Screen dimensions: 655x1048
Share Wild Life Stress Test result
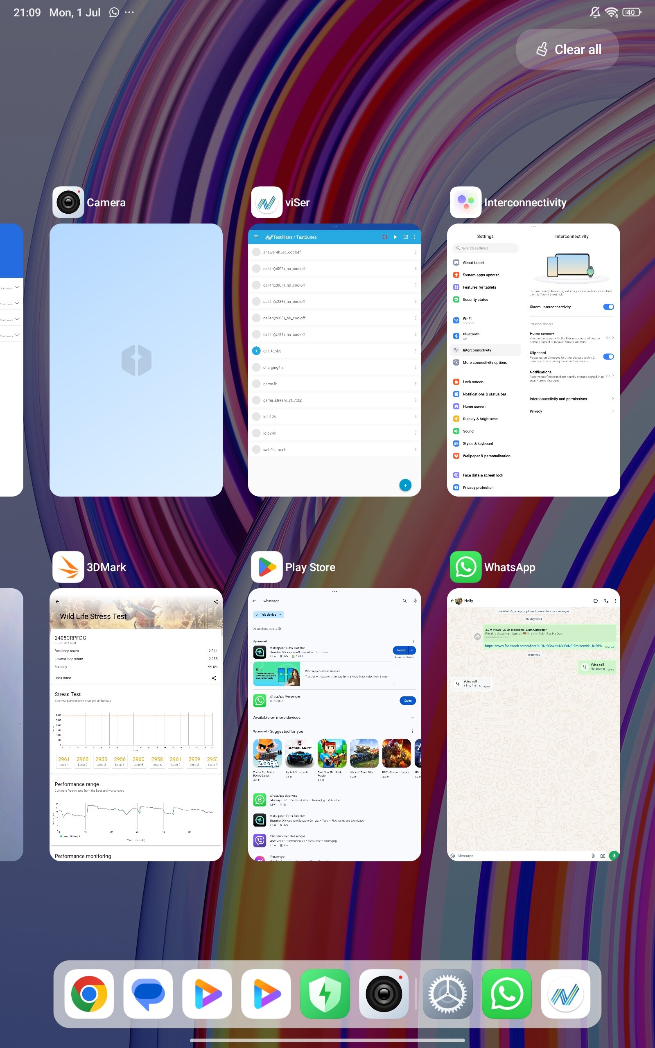coord(215,601)
